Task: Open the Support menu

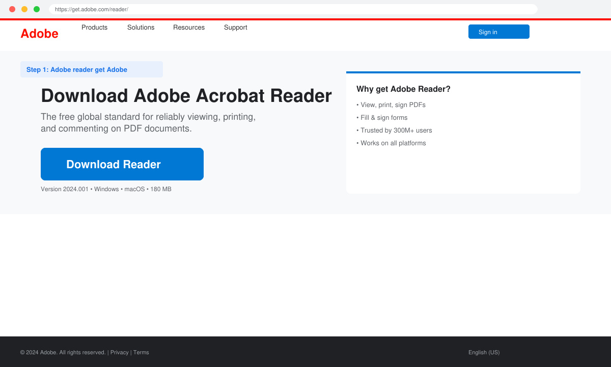Action: (235, 28)
